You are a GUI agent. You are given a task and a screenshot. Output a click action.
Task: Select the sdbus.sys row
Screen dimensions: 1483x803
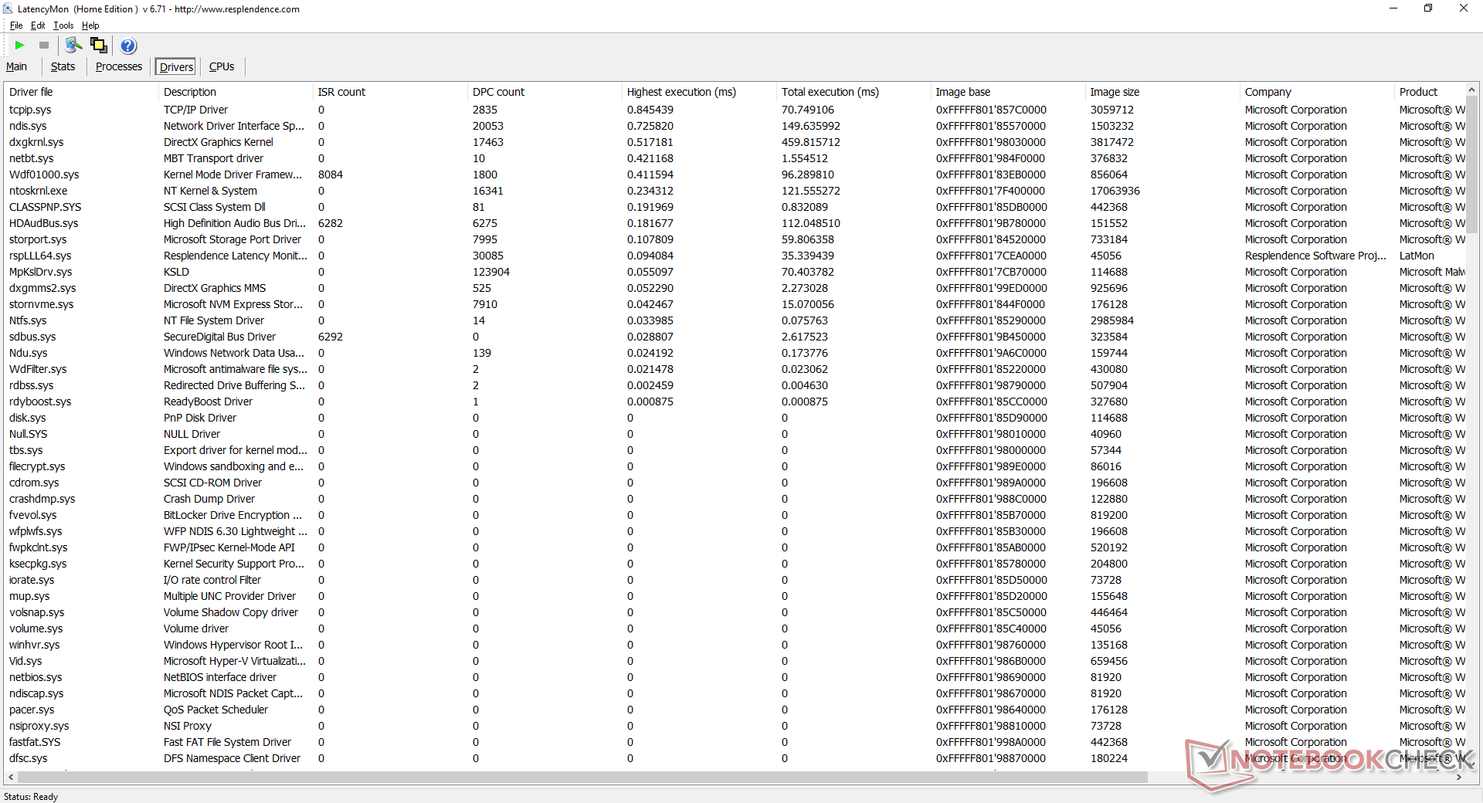(735, 337)
